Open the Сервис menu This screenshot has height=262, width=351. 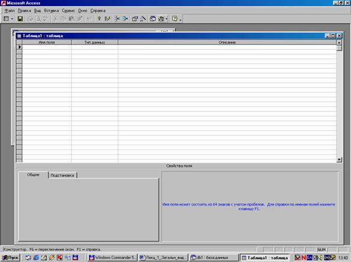point(69,11)
